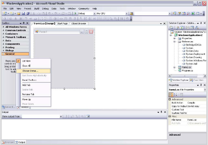Select Reset Toolbox in the context menu
208x145 pixels.
tap(29, 80)
